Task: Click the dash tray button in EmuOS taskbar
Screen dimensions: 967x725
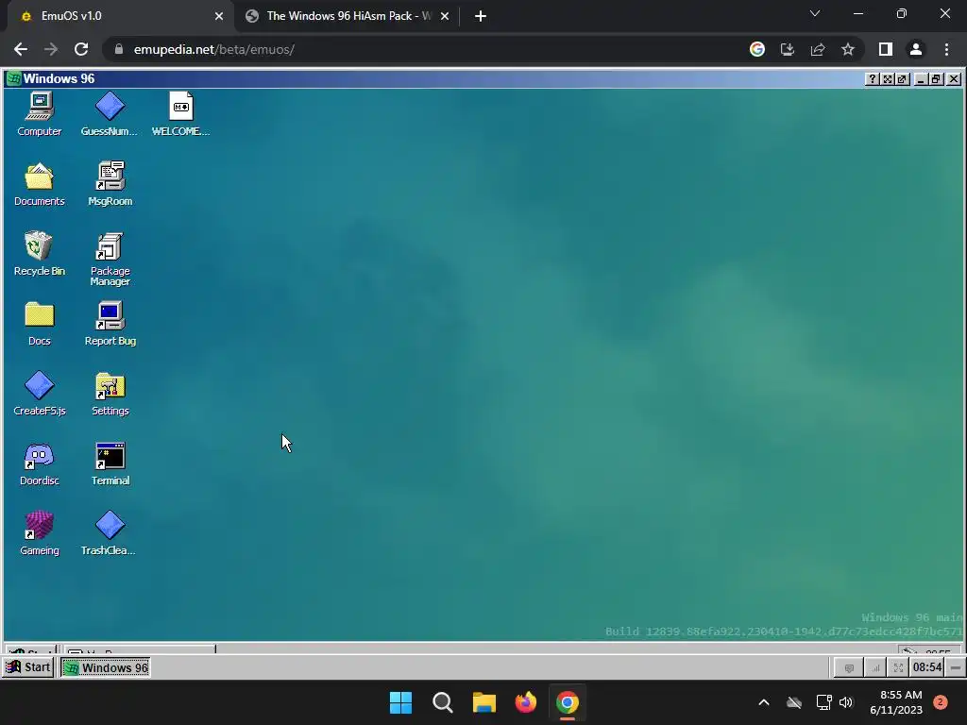Action: [x=956, y=667]
